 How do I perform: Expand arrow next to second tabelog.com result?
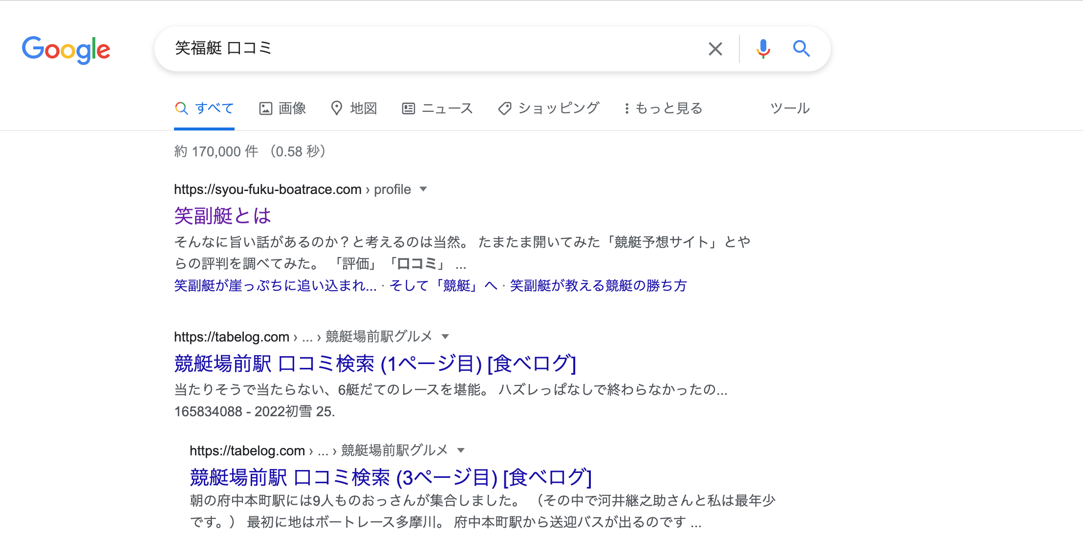pos(460,450)
